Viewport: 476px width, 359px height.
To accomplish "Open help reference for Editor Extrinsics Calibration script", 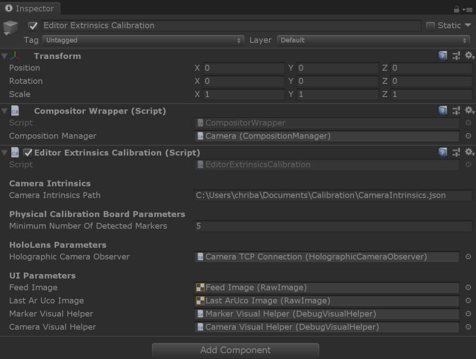I will coord(443,152).
